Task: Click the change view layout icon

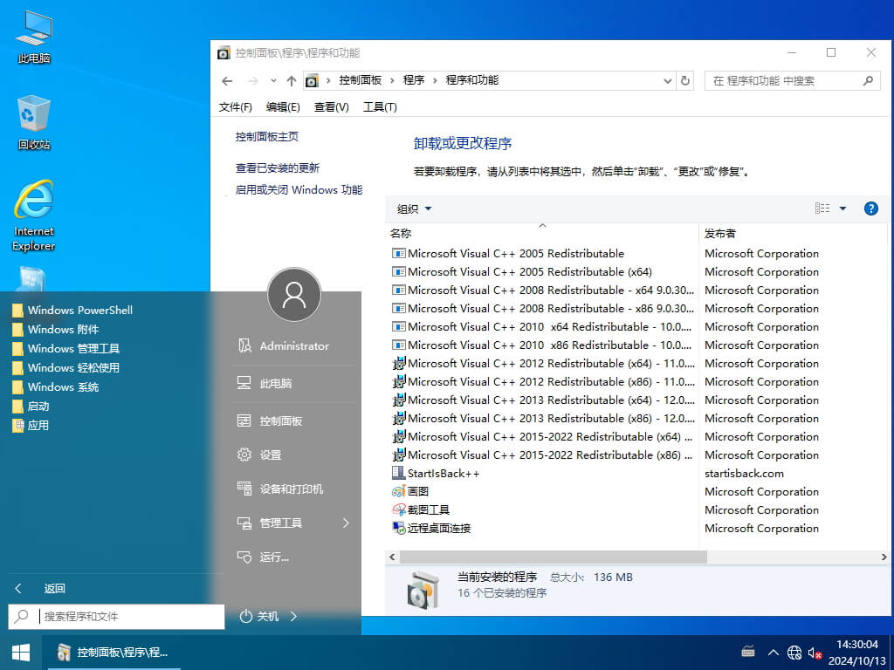Action: pyautogui.click(x=822, y=209)
